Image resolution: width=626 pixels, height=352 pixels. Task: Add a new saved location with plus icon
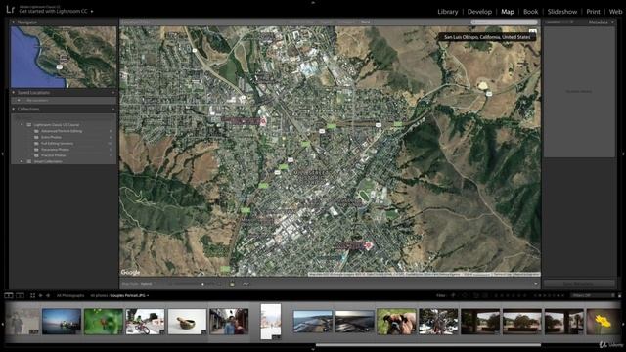click(113, 92)
